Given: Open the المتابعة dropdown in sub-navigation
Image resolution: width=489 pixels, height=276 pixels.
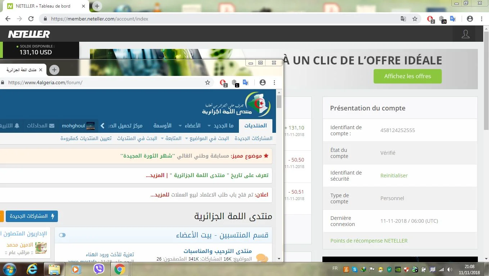Looking at the screenshot, I should 173,138.
